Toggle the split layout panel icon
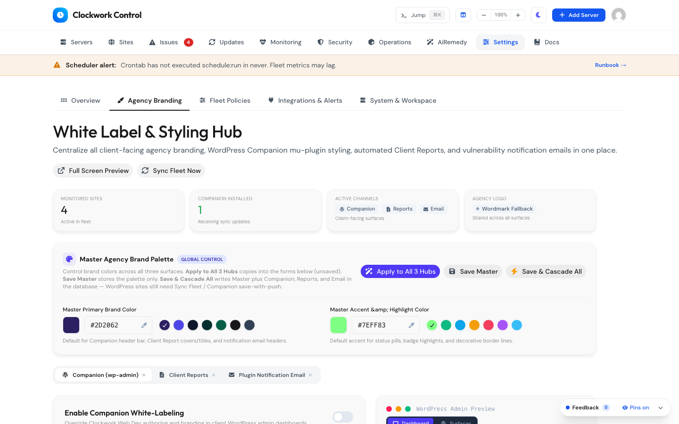The image size is (679, 424). (463, 15)
